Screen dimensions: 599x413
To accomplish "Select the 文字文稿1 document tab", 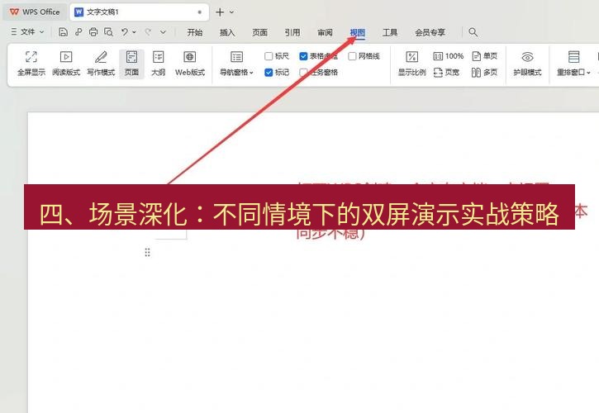I will [x=139, y=12].
